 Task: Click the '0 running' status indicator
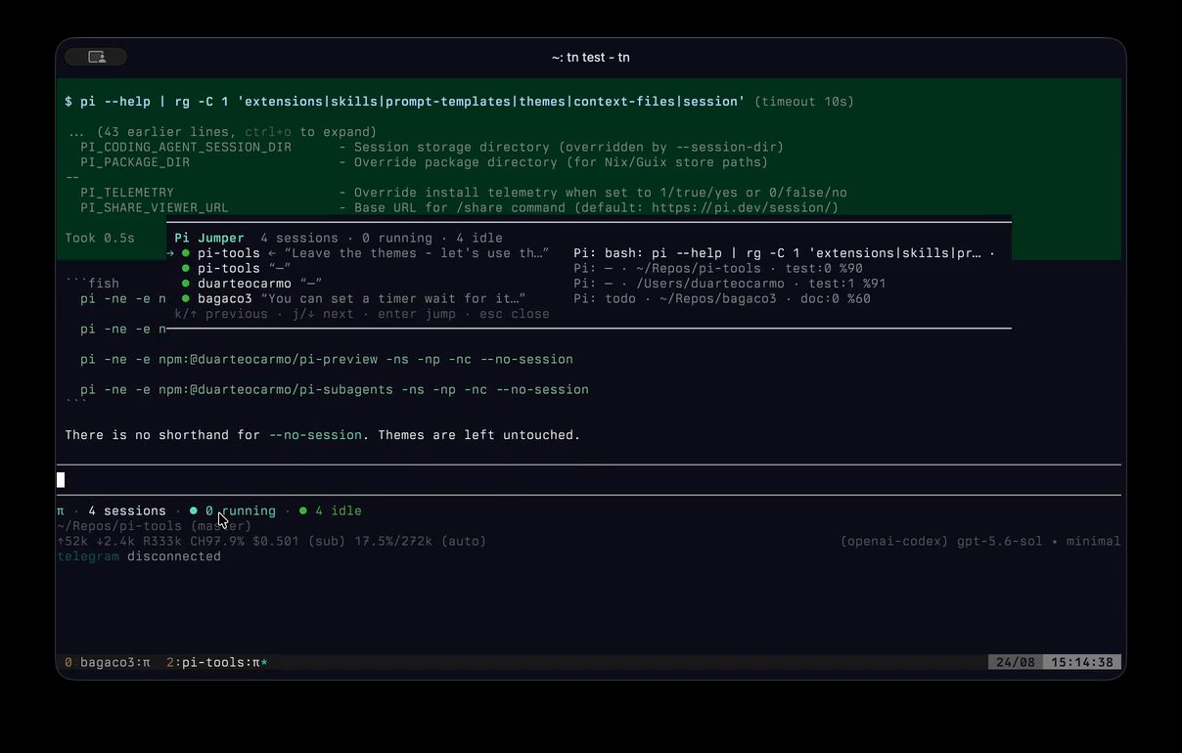pos(233,510)
